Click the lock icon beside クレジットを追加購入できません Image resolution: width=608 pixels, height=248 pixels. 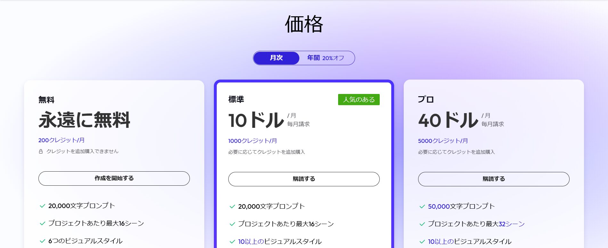[x=41, y=151]
